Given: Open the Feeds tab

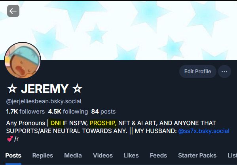Looking at the screenshot, I should click(x=158, y=156).
